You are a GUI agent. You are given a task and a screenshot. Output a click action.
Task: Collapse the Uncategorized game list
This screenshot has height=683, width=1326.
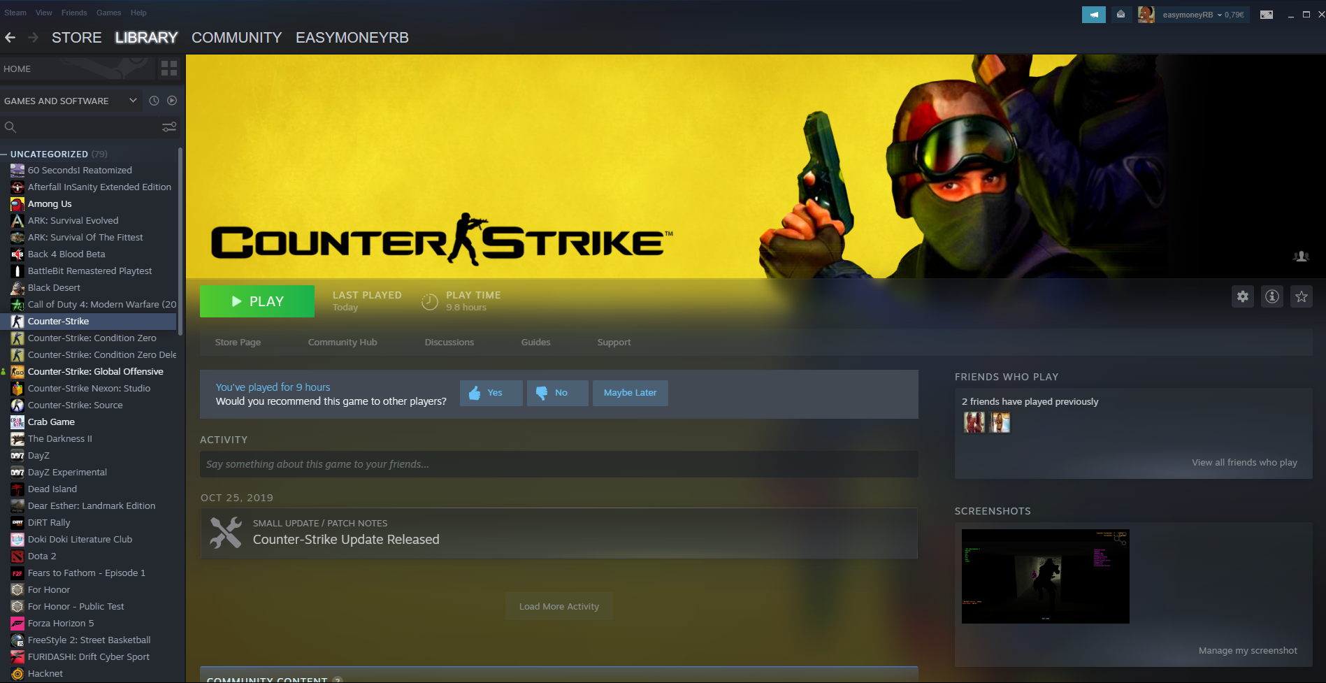click(x=4, y=154)
